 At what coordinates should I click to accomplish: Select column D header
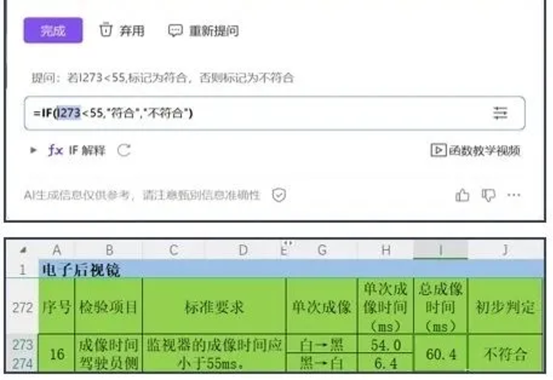click(x=243, y=250)
